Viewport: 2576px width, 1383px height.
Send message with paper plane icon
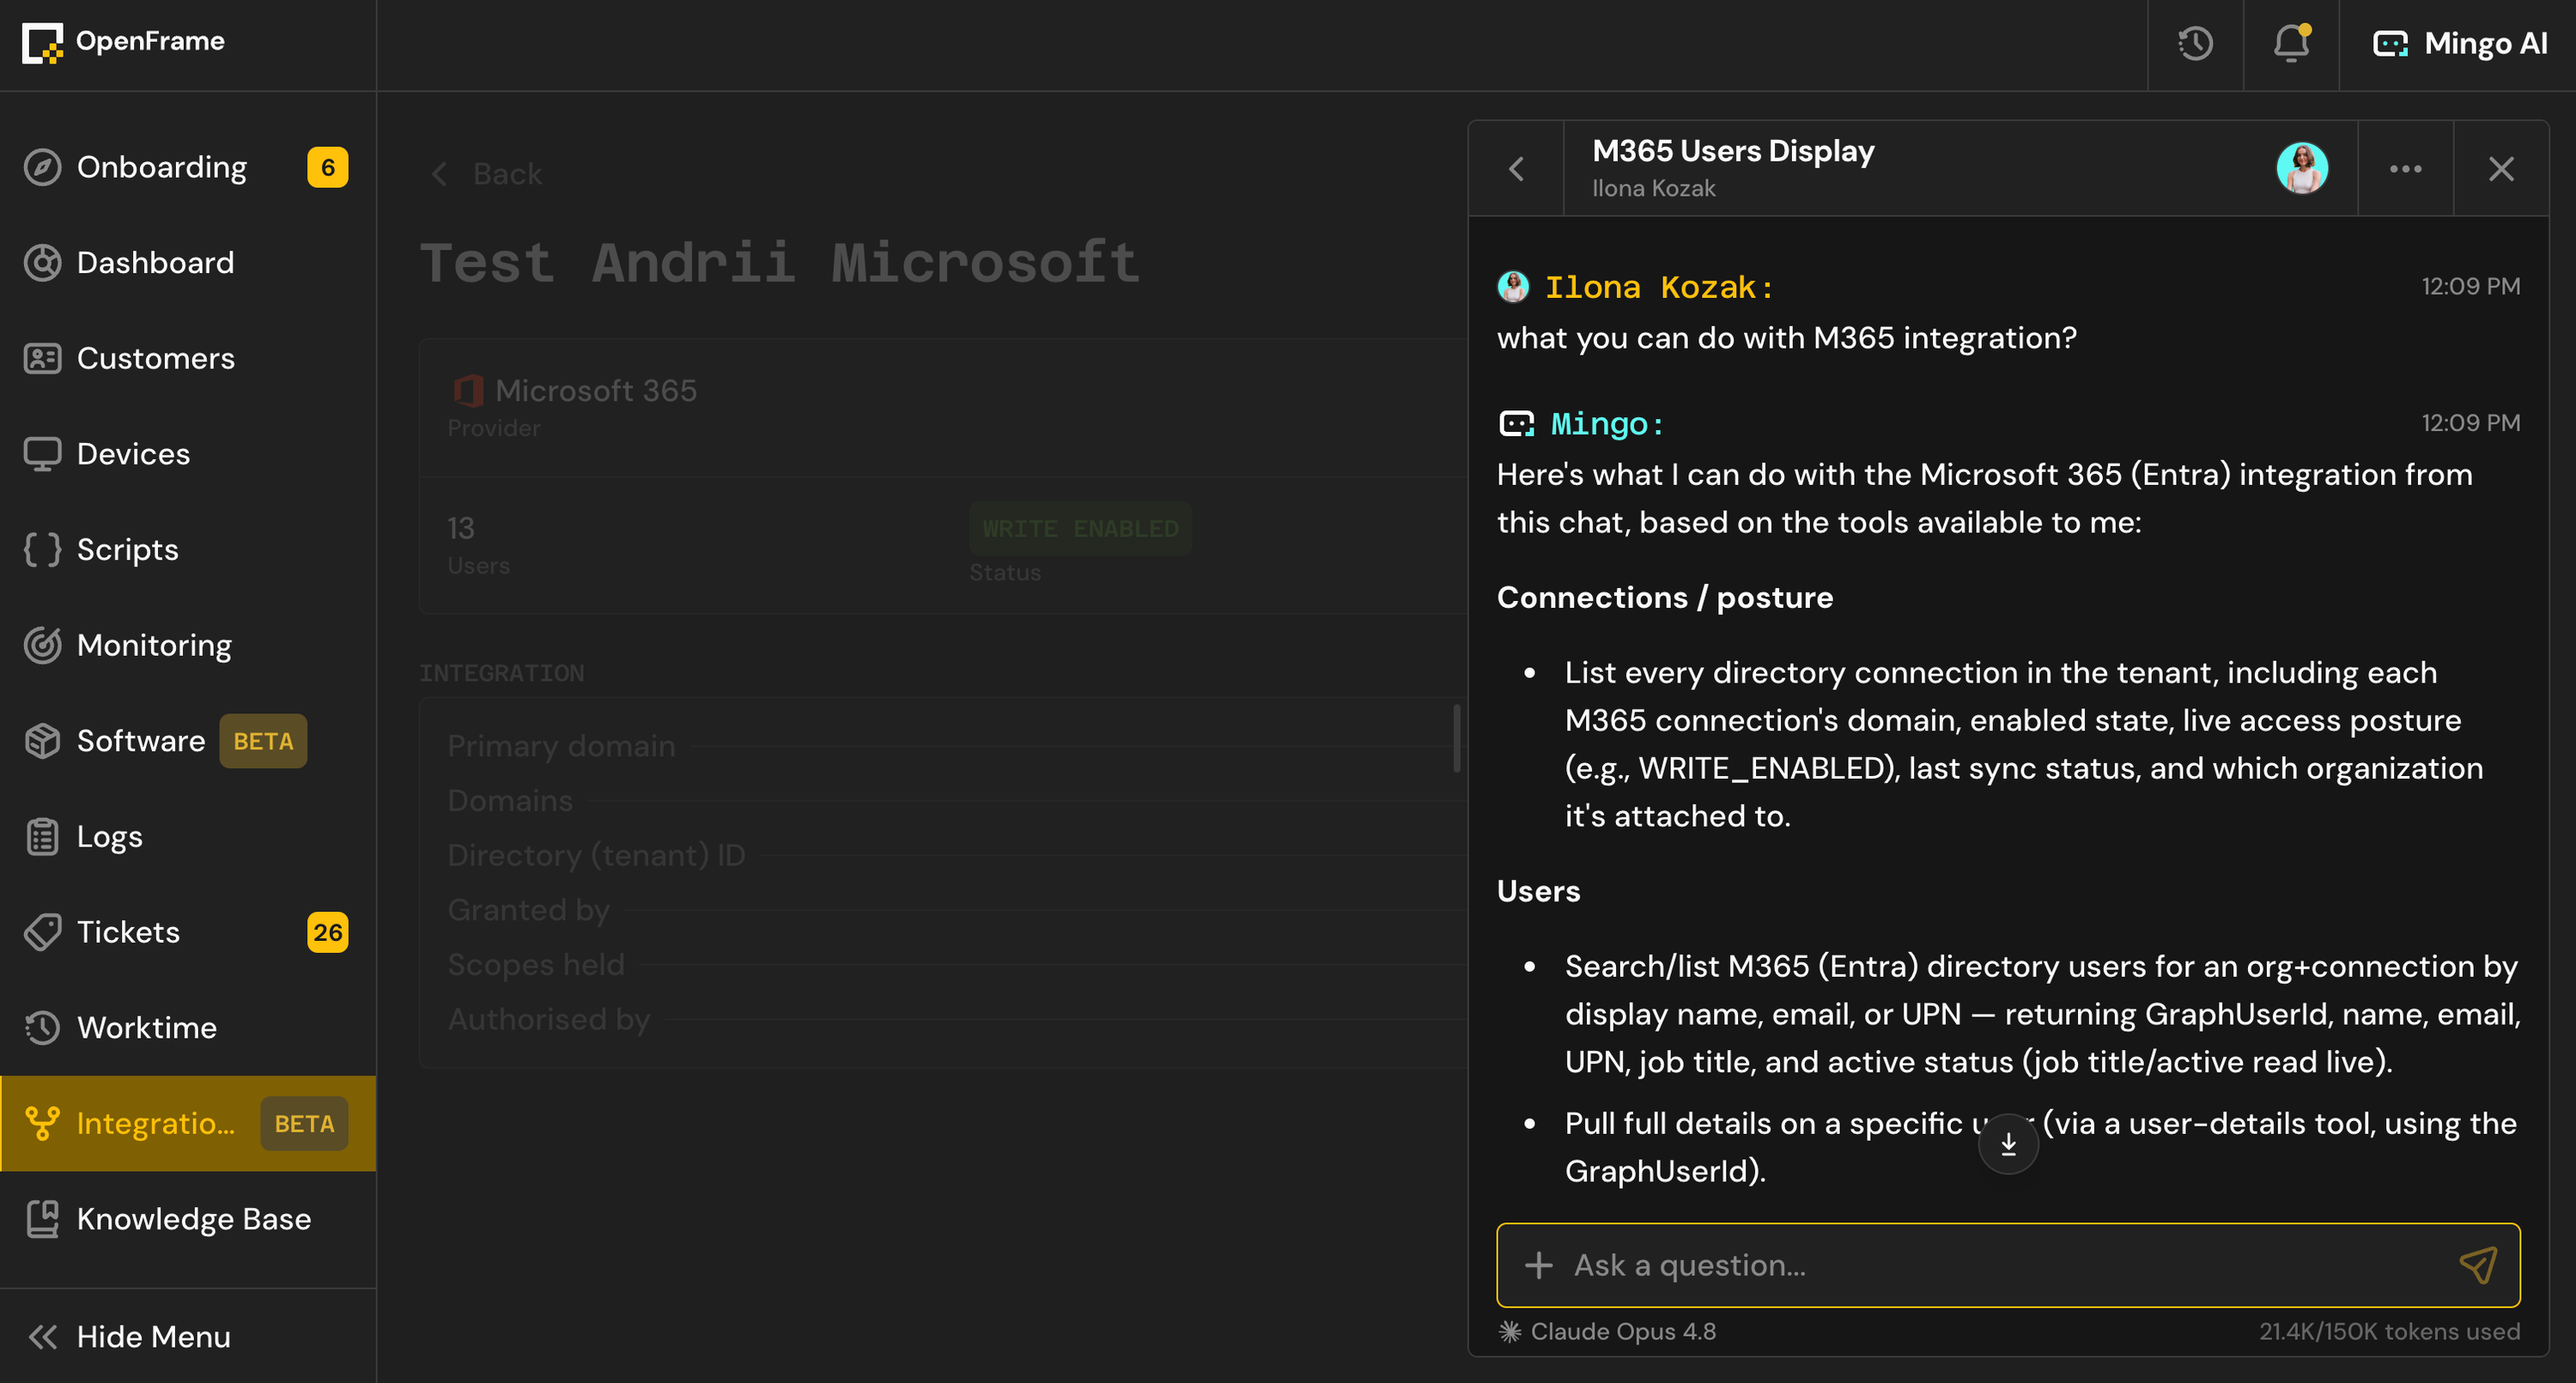tap(2478, 1265)
